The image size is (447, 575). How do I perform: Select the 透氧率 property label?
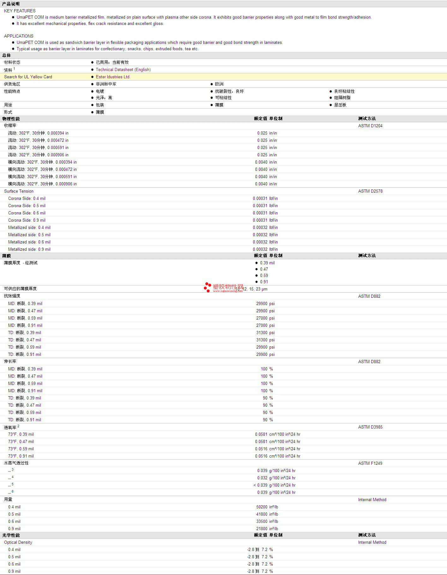(10, 427)
